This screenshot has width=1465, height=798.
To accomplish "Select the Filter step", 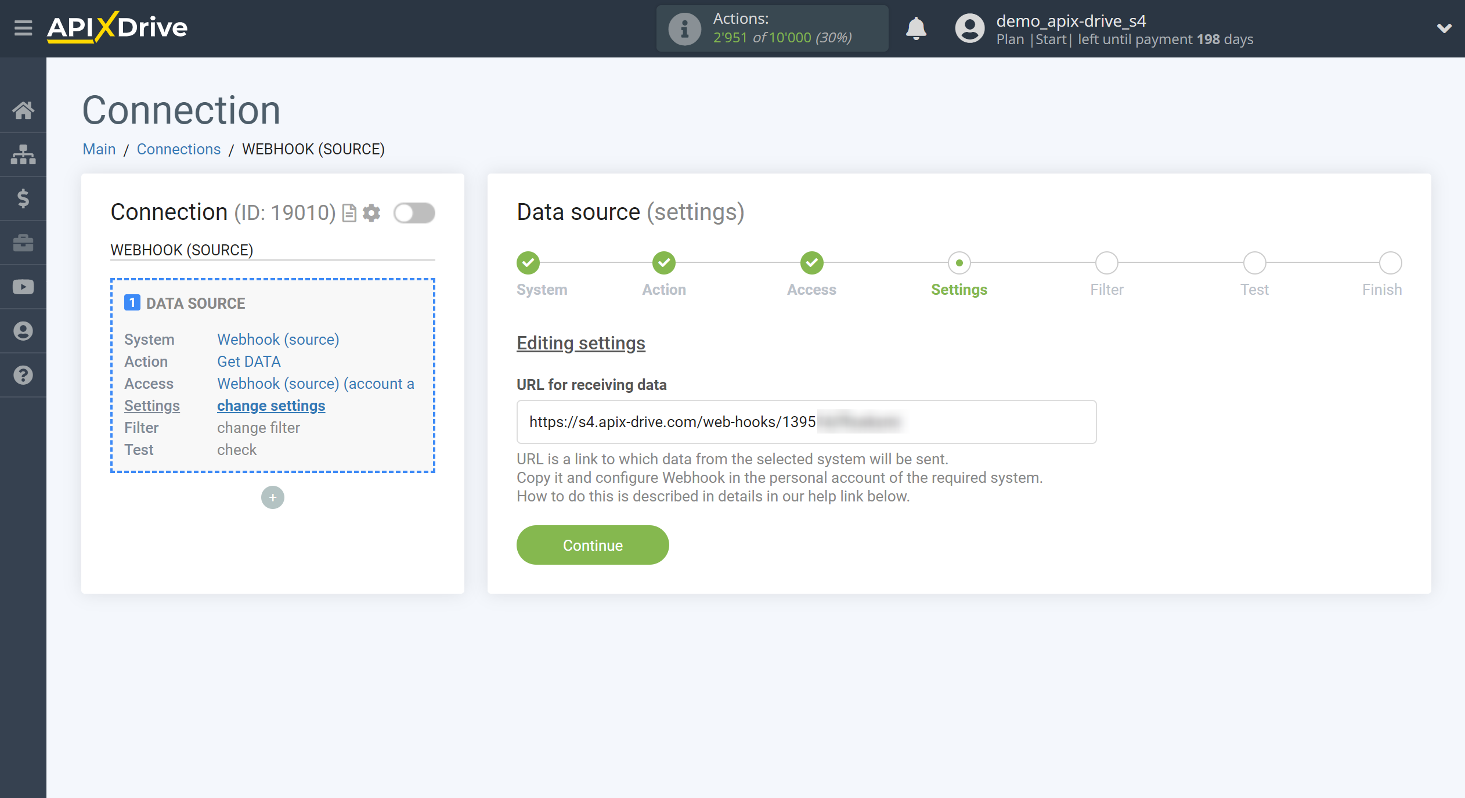I will (1107, 263).
